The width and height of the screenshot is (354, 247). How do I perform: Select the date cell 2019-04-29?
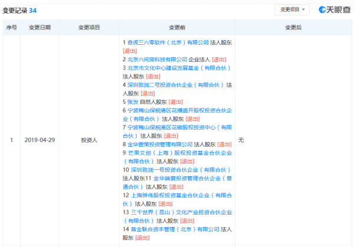(40, 140)
